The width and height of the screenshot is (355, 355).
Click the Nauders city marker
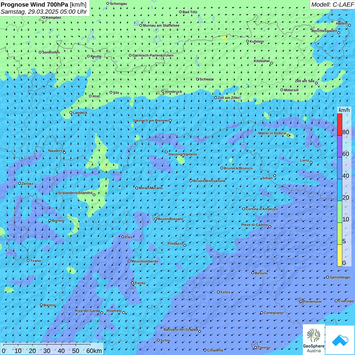click(64, 152)
